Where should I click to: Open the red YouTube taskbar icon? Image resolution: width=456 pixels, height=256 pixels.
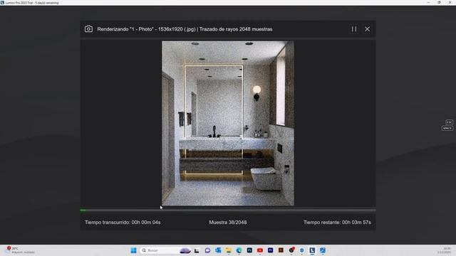[x=260, y=250]
